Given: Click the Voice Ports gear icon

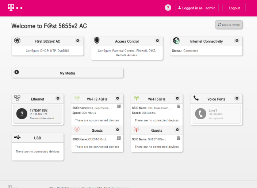Looking at the screenshot, I should [237, 98].
